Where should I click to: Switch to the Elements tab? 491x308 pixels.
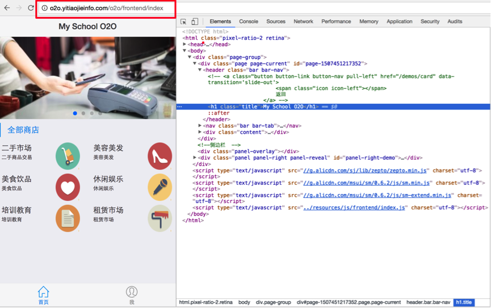pos(220,22)
